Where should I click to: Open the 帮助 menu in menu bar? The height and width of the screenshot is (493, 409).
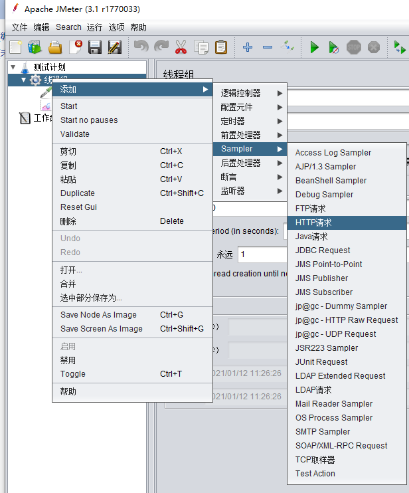point(139,27)
